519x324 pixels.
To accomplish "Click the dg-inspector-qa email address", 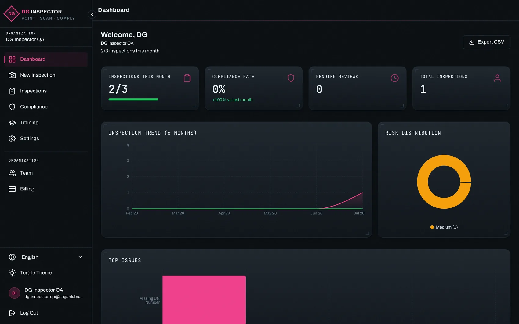I will tap(53, 297).
